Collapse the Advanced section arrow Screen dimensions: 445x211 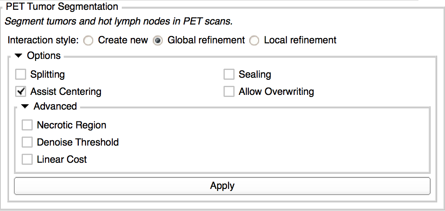coord(25,106)
